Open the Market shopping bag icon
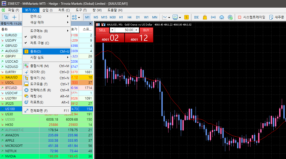 pyautogui.click(x=205, y=17)
